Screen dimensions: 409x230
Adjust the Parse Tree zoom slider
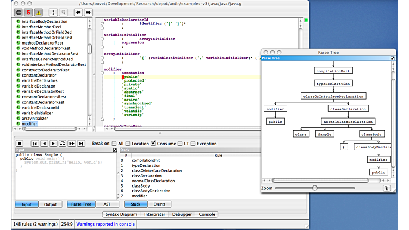point(314,188)
